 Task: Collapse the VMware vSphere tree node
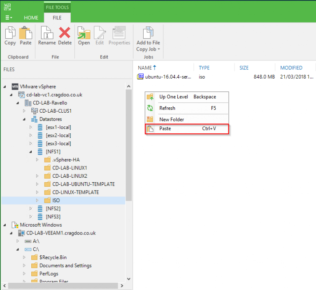tap(5, 87)
